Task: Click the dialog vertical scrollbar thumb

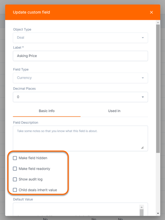Action: [158, 89]
